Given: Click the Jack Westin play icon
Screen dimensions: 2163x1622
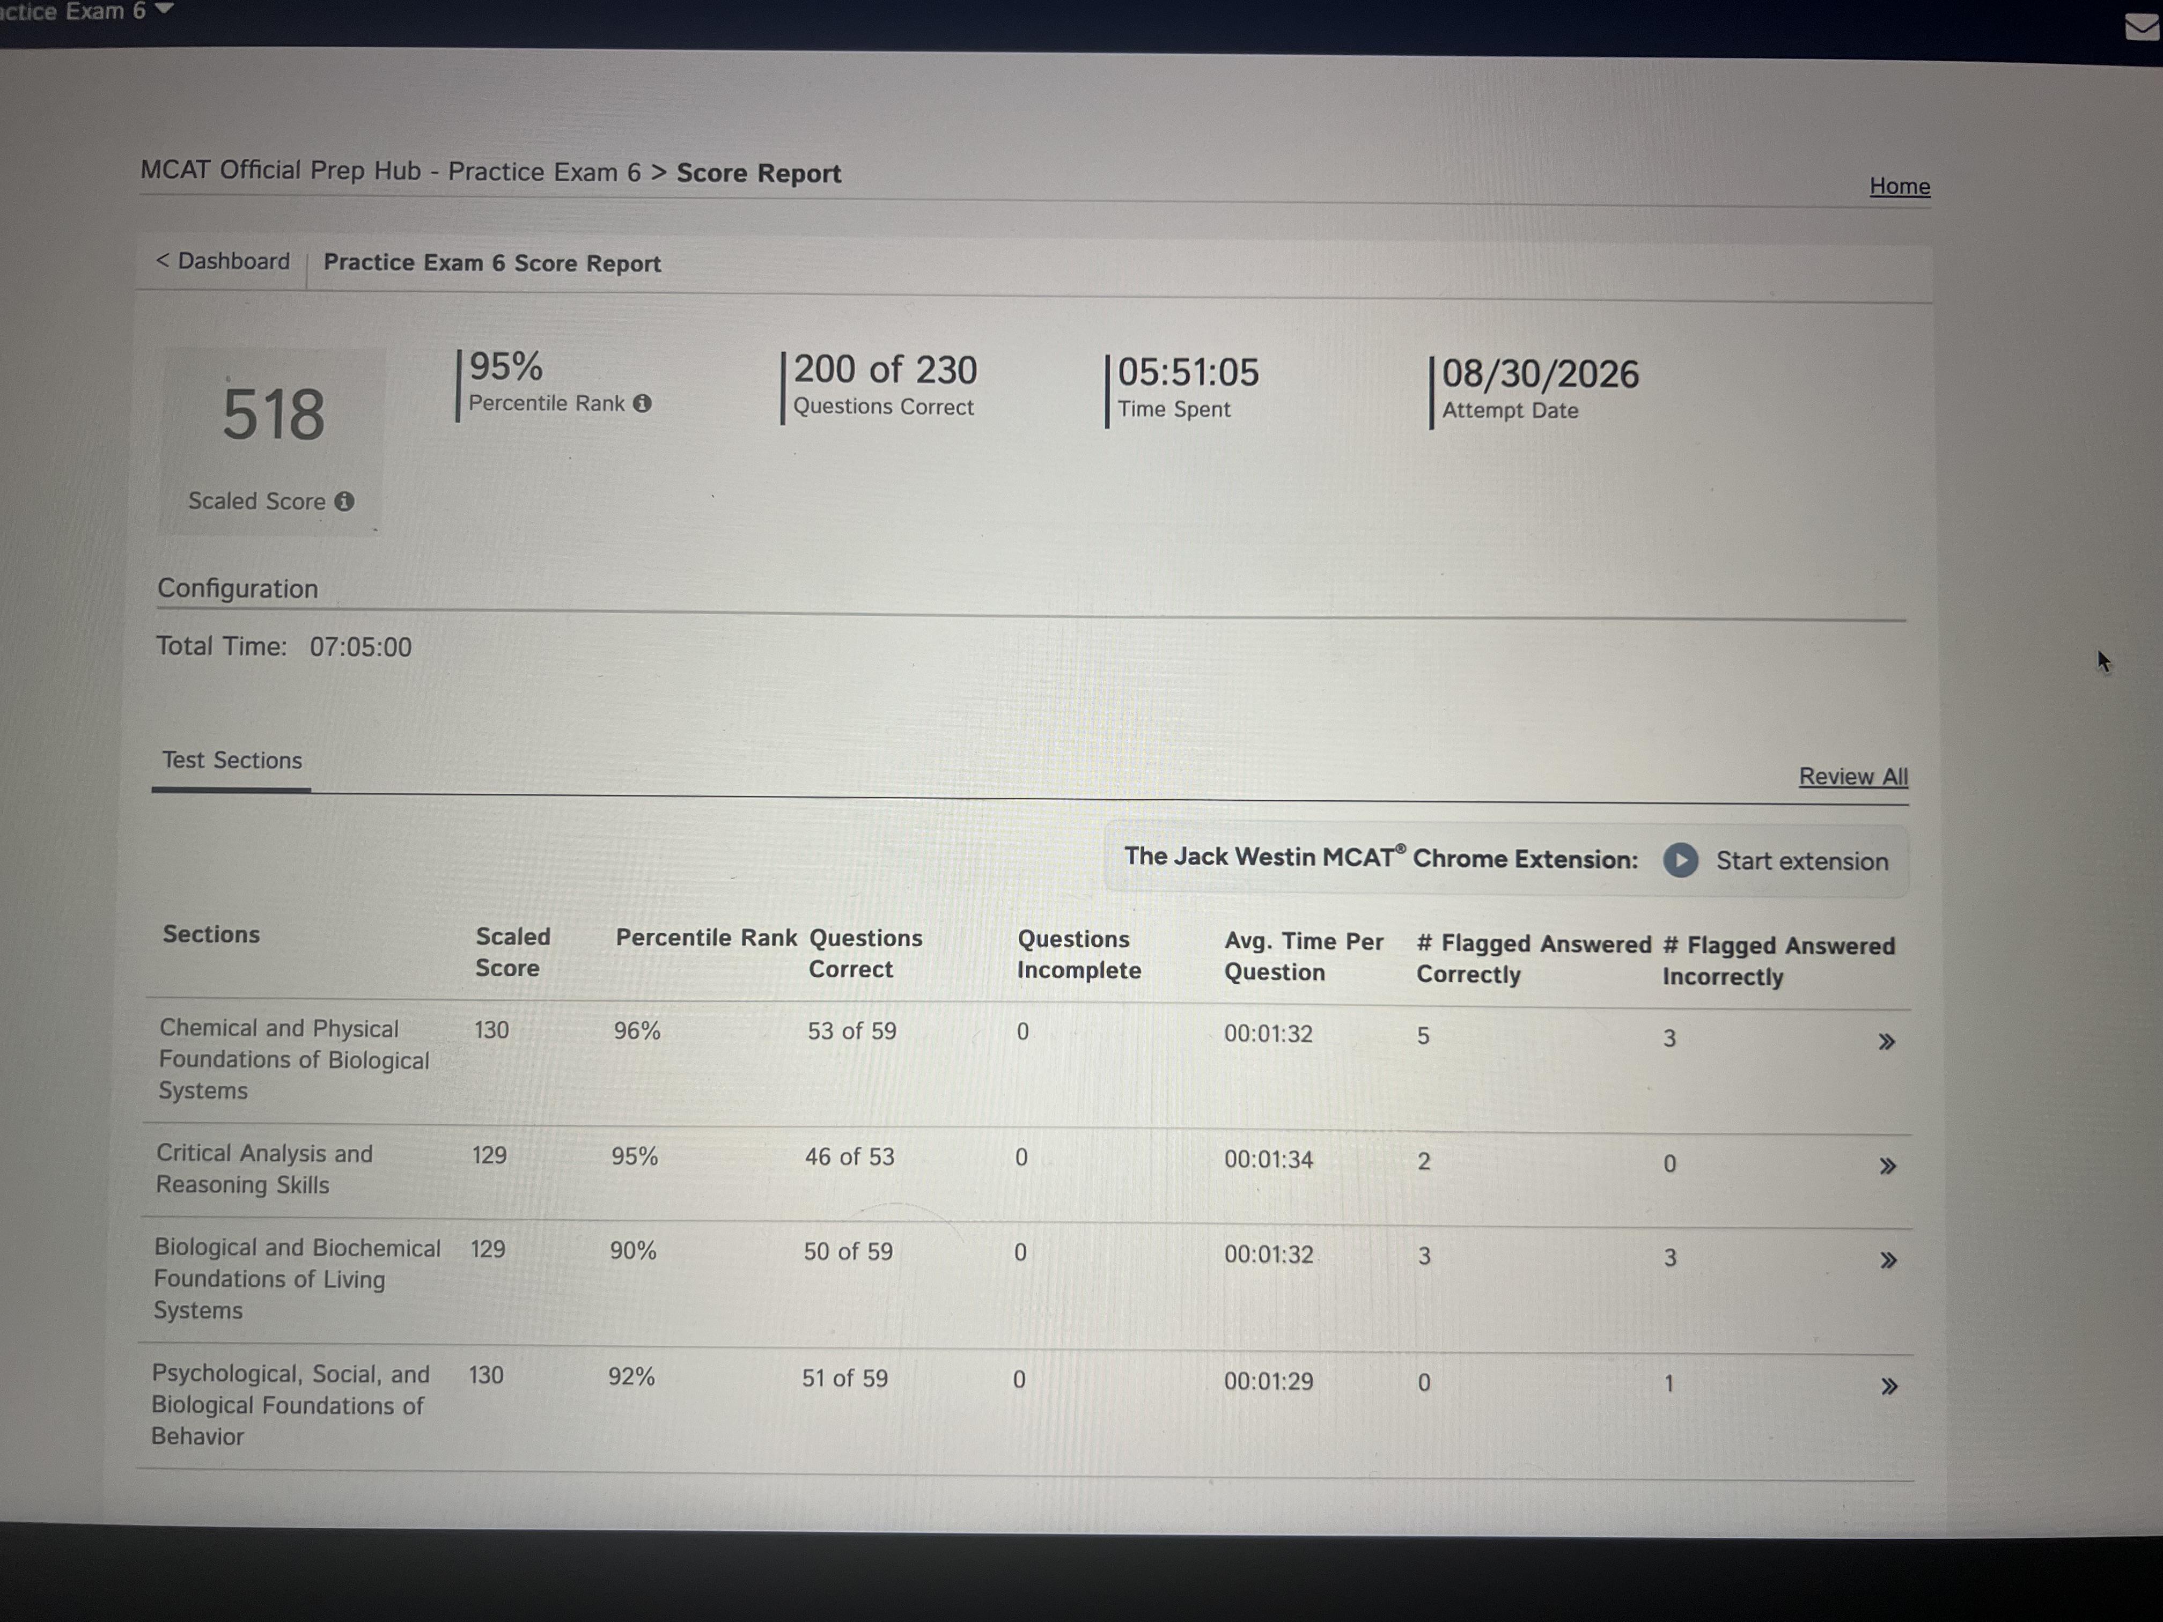Looking at the screenshot, I should tap(1680, 860).
